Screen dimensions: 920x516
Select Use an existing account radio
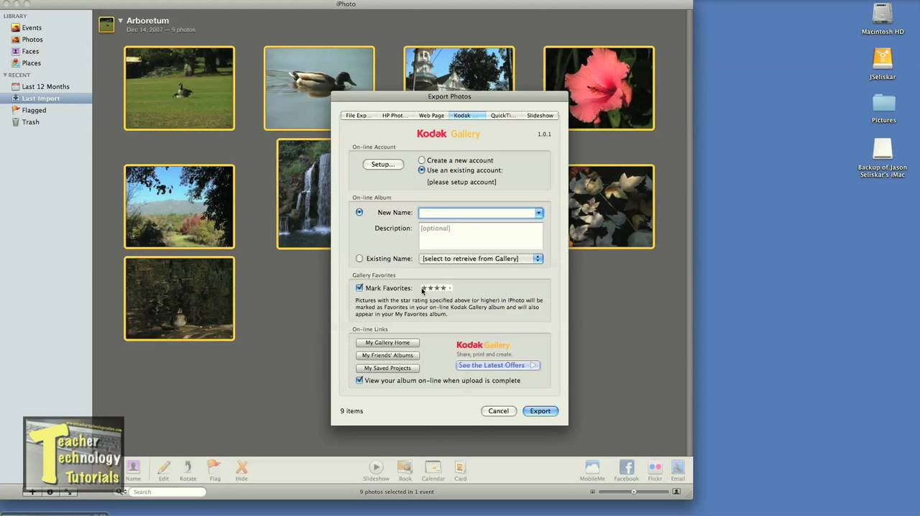422,170
